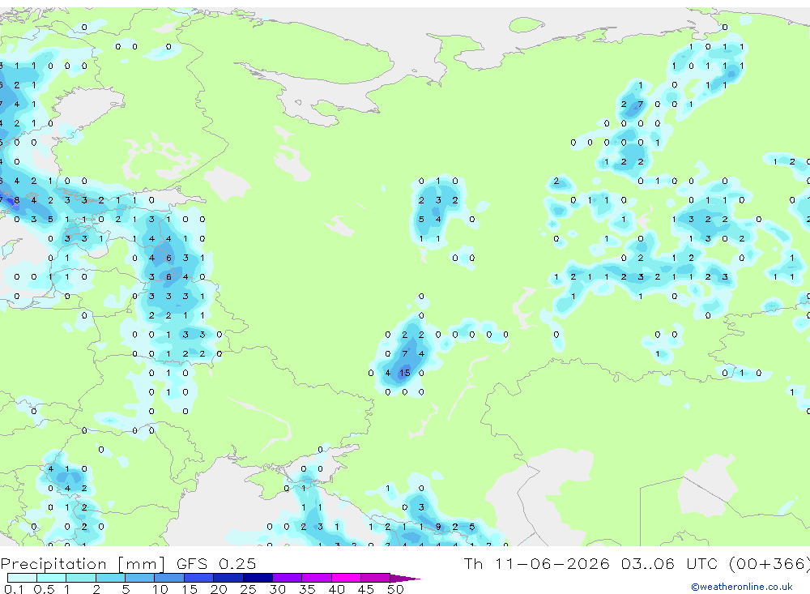Open the weatheronline.co.uk link

[x=741, y=587]
